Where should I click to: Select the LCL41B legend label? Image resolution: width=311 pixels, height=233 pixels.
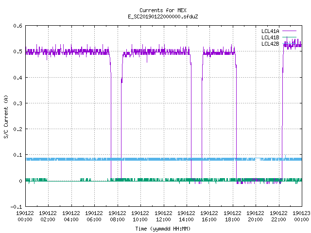[270, 37]
